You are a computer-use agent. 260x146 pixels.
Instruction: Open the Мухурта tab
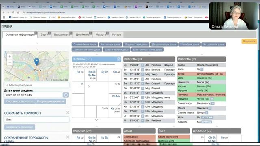(x=101, y=34)
